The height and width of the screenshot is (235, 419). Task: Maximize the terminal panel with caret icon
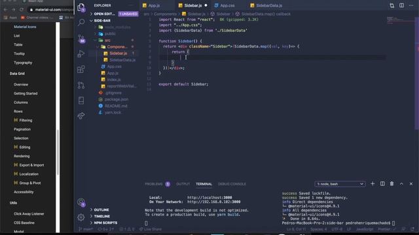pos(401,184)
